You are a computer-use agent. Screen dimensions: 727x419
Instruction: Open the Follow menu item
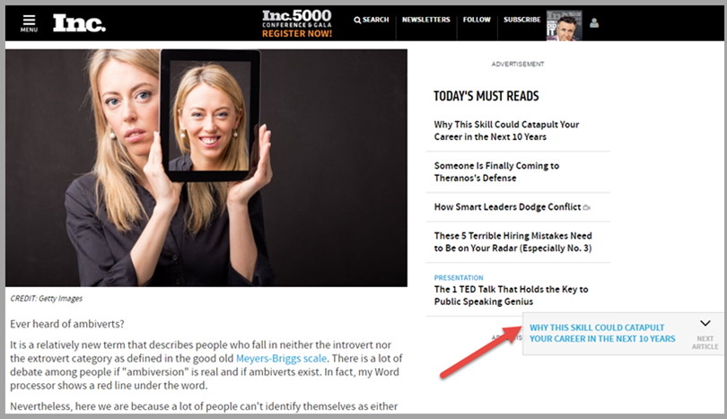[477, 20]
